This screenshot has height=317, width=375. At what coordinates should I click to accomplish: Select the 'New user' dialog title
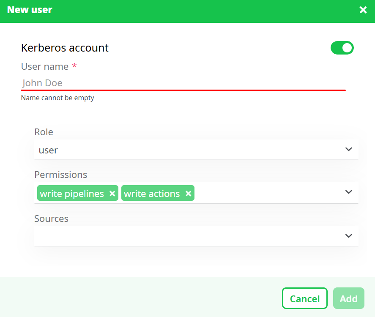click(x=30, y=10)
